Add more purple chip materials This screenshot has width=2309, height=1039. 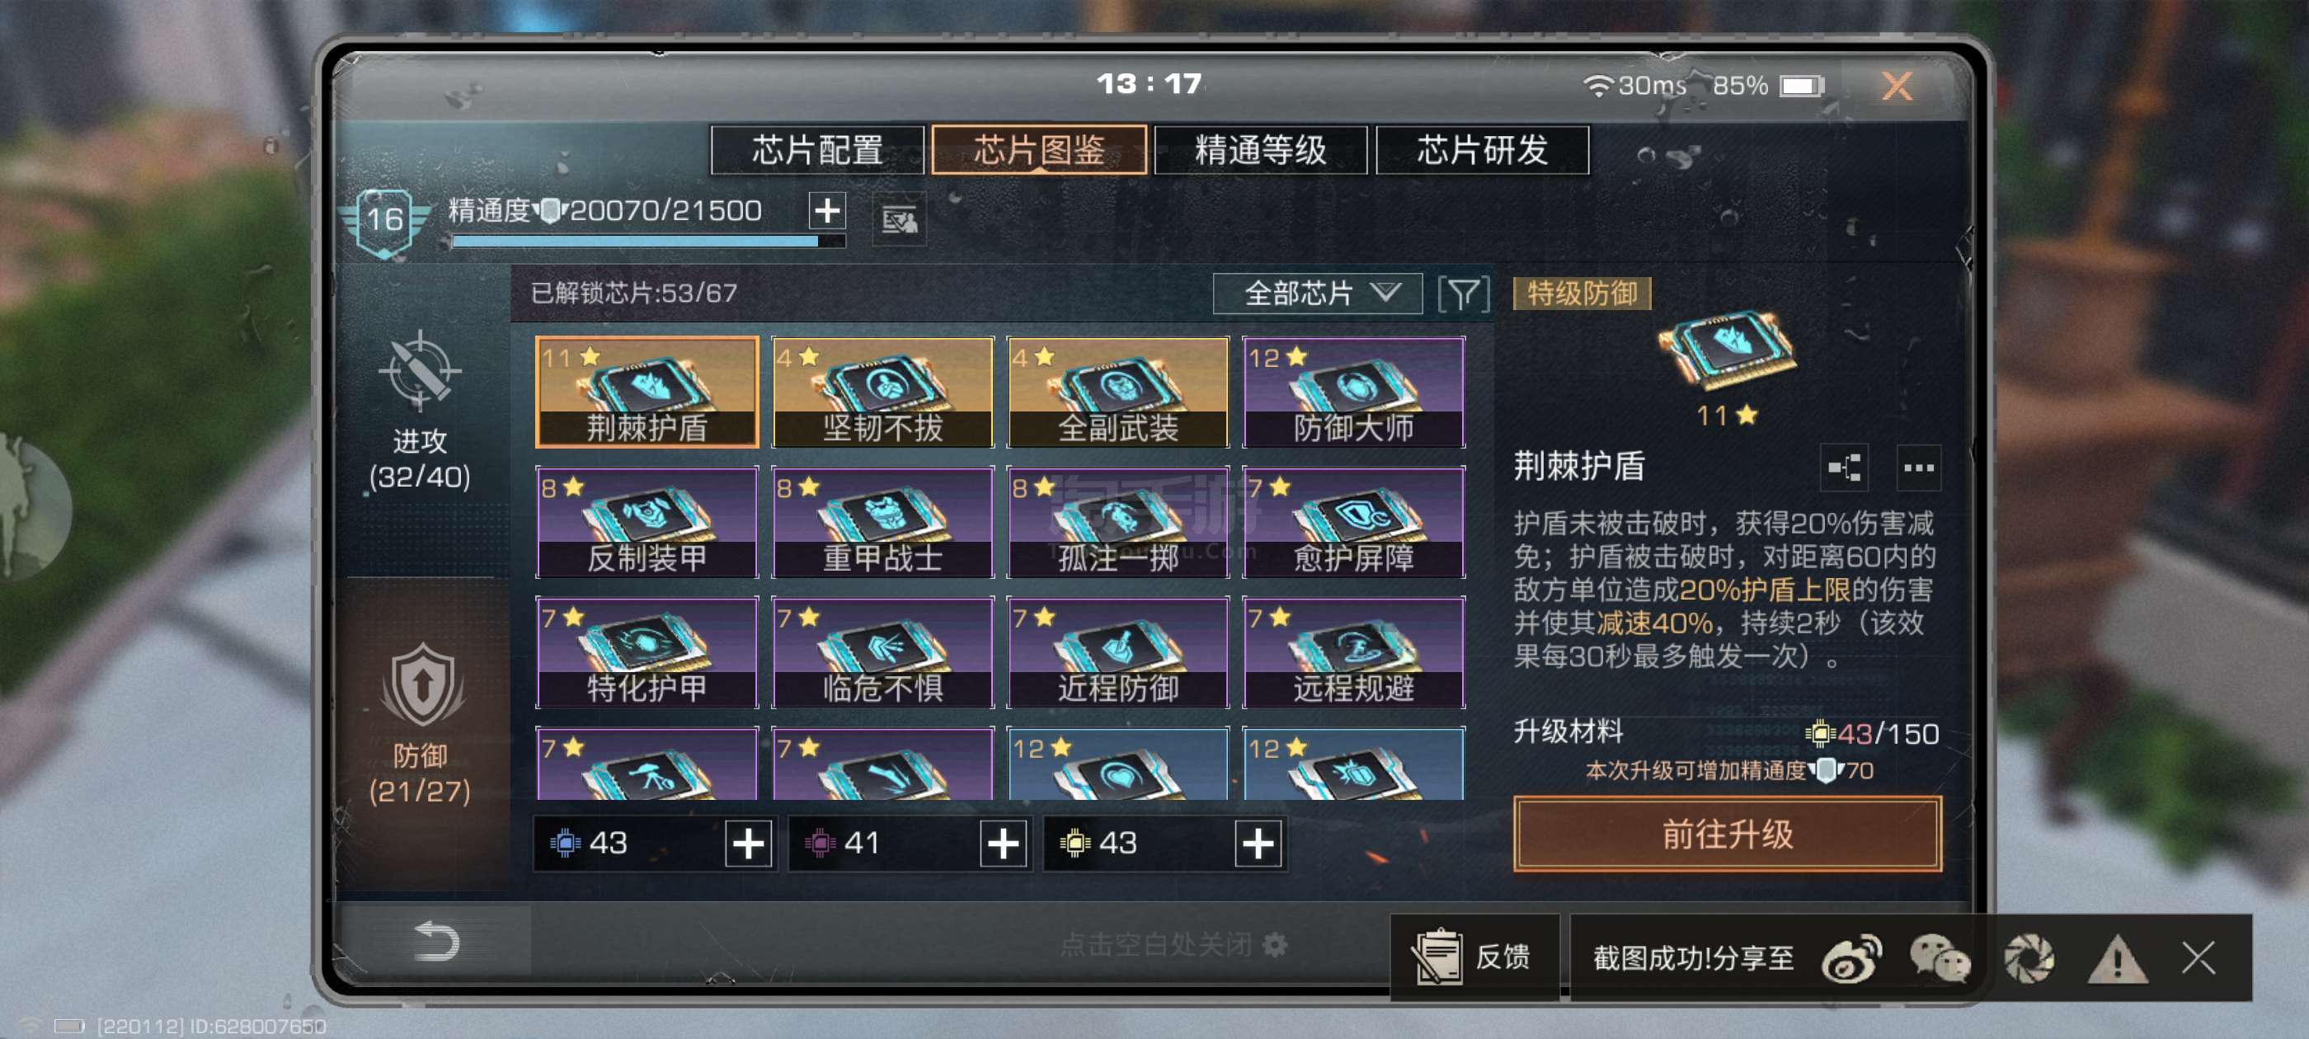pos(1003,844)
